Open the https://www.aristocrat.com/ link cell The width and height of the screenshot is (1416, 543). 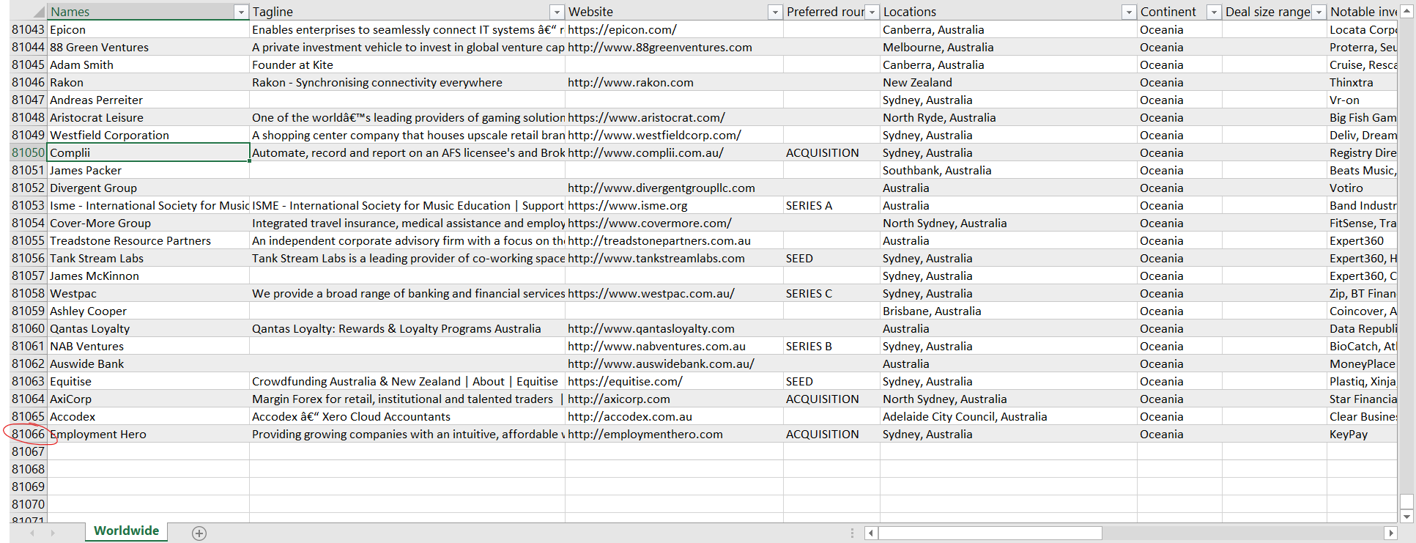674,117
